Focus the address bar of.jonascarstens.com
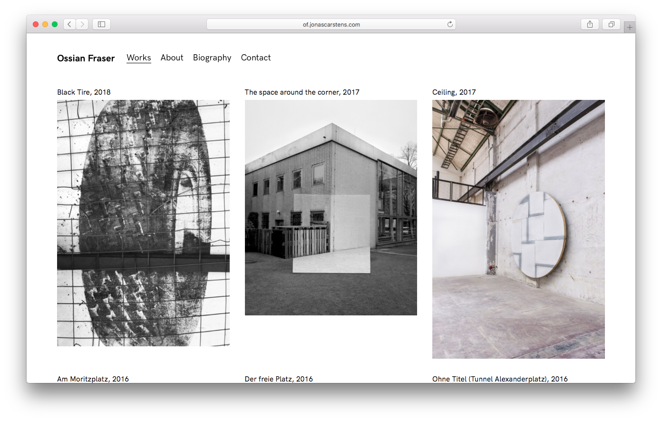The image size is (662, 421). [x=331, y=24]
